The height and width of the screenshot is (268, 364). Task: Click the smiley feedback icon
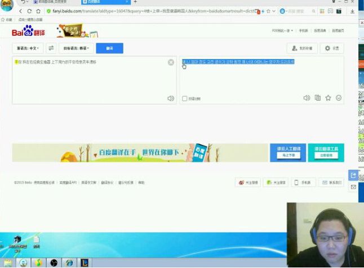(339, 98)
